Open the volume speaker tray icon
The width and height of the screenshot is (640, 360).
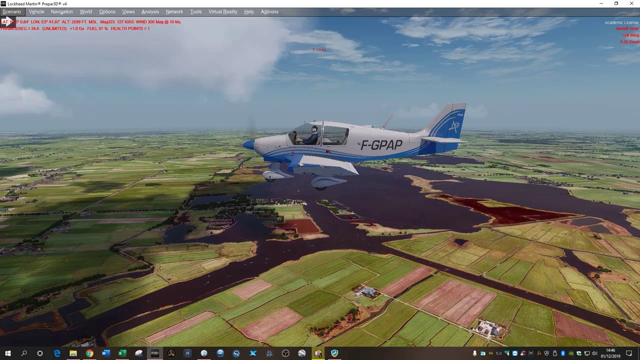[594, 353]
